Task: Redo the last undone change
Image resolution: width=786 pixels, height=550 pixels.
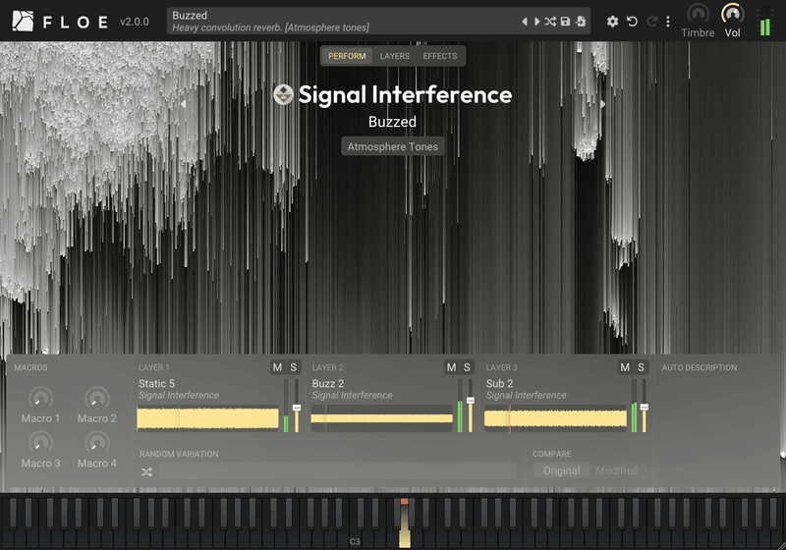Action: click(x=651, y=22)
